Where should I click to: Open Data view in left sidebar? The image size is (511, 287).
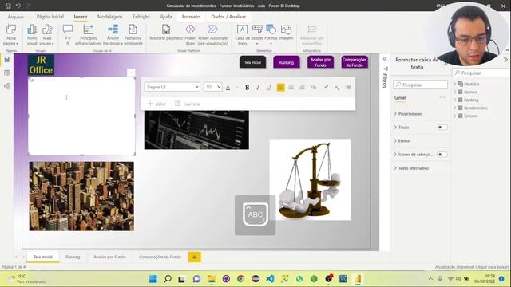tap(7, 73)
